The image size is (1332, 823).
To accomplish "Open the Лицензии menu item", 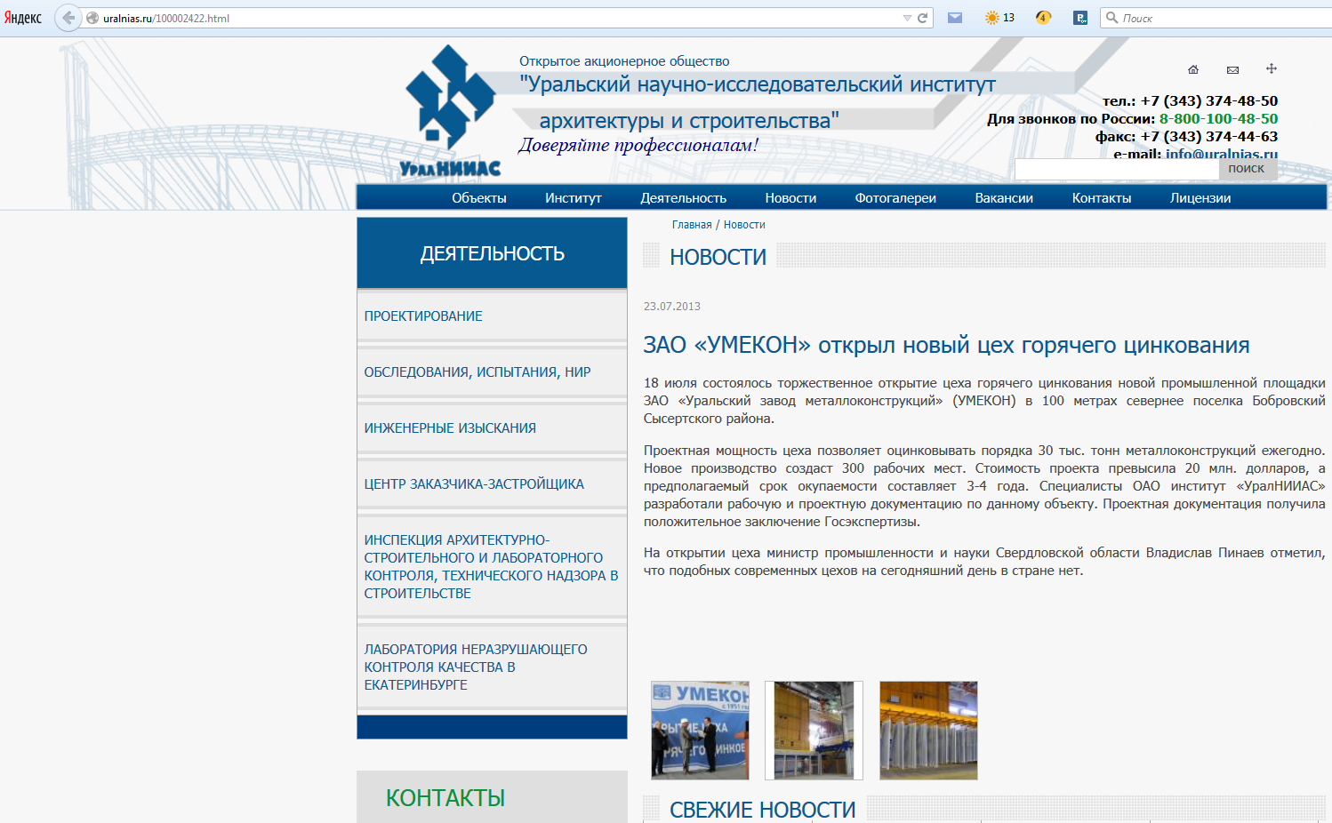I will [x=1200, y=198].
